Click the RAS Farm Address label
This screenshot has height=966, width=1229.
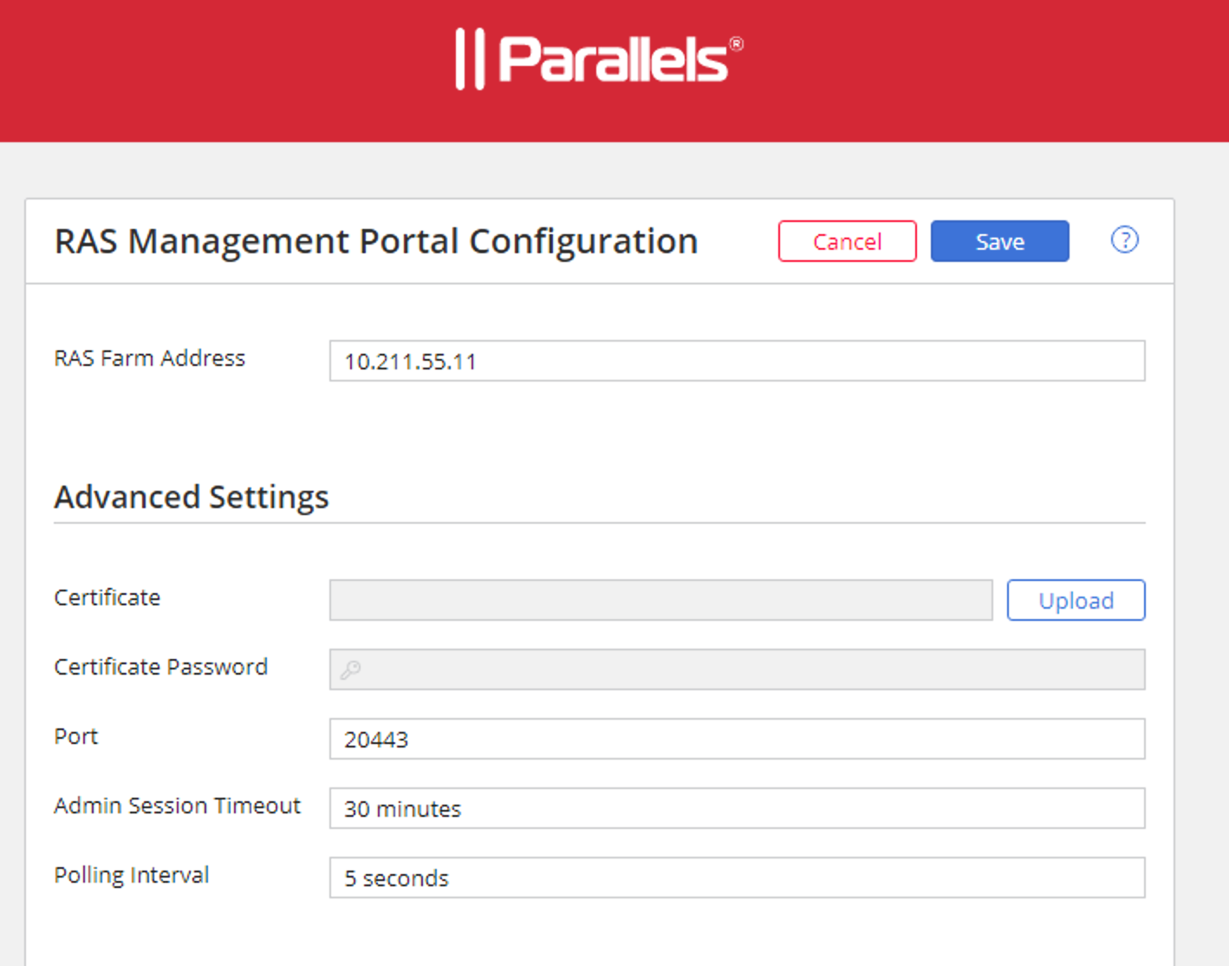click(149, 358)
